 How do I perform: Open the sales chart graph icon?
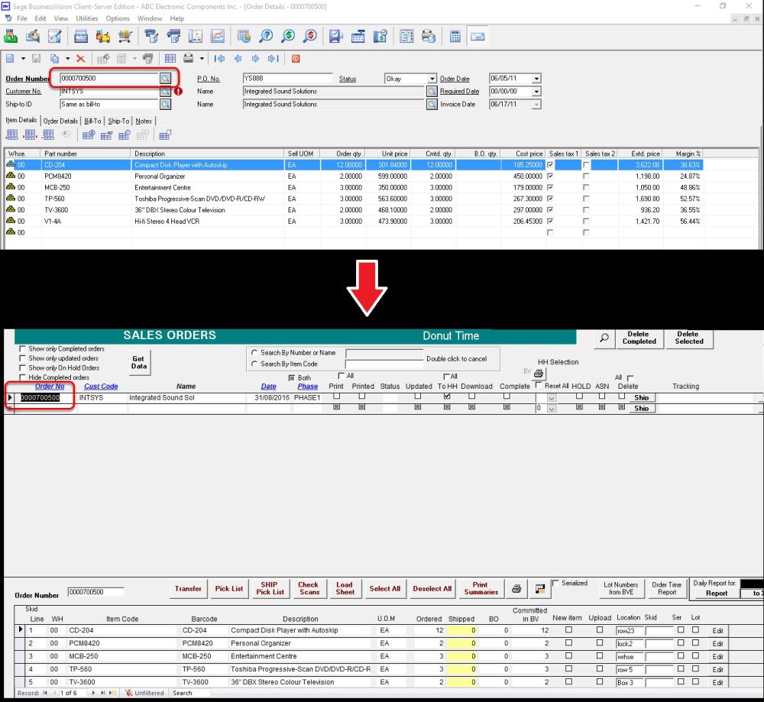218,36
